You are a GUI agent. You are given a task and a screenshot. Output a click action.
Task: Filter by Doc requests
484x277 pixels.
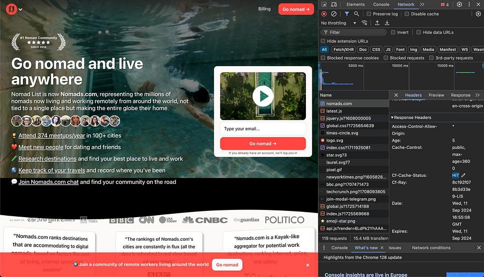[363, 50]
